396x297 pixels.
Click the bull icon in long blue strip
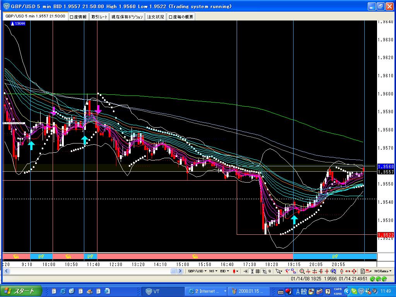click(335, 256)
